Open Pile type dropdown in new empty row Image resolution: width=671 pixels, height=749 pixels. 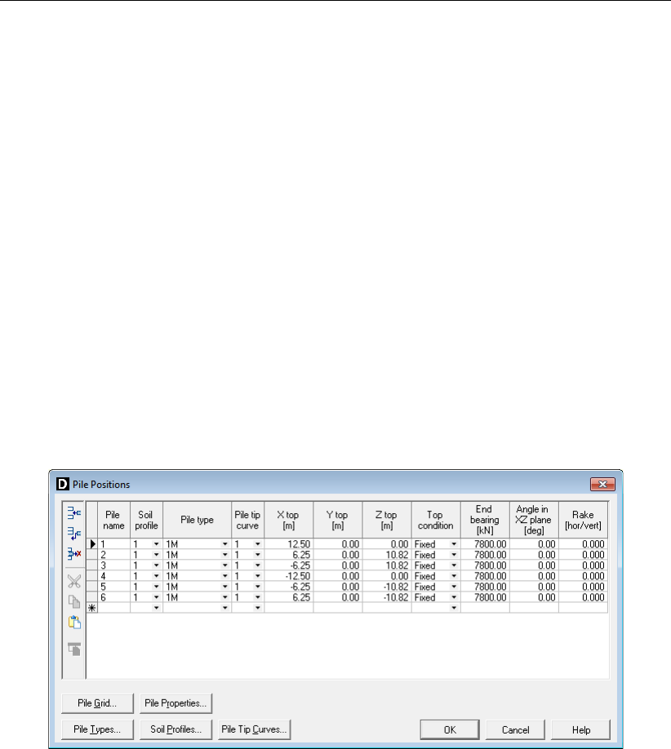pos(225,608)
